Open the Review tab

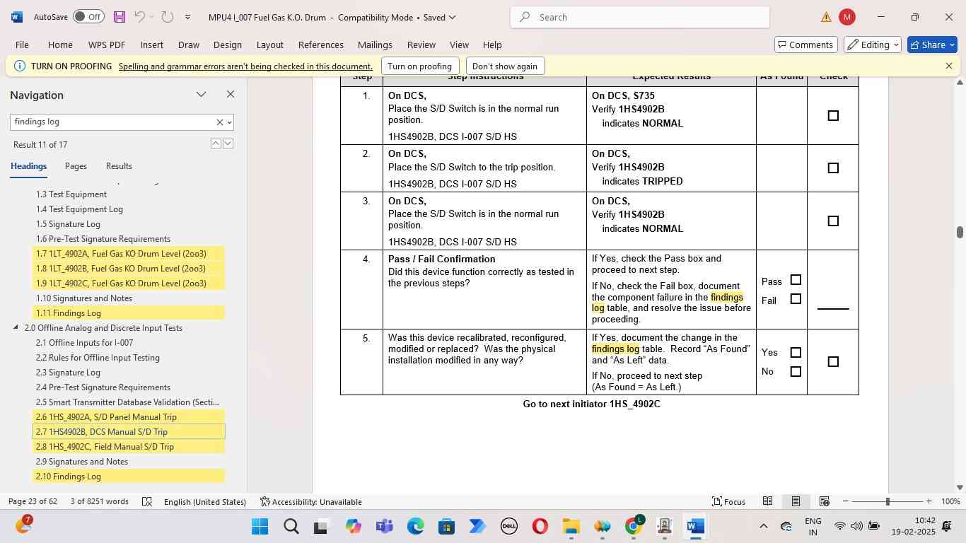[x=421, y=45]
